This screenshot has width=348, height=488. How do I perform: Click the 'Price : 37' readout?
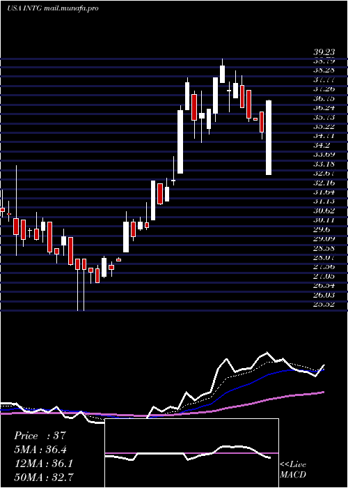(40, 436)
